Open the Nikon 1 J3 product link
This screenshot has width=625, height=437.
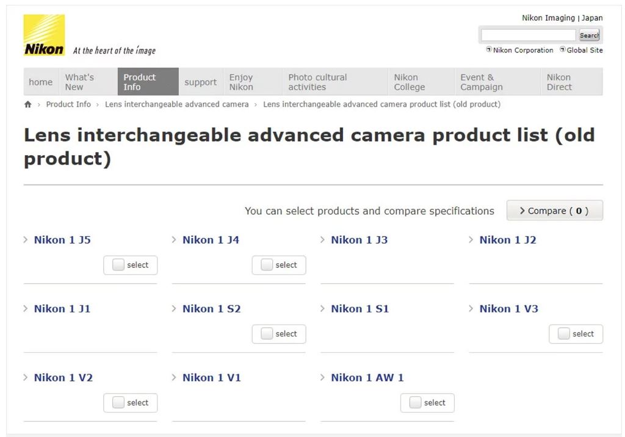(x=359, y=240)
